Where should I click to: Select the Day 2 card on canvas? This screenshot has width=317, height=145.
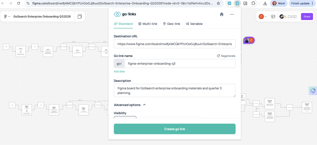click(54, 110)
